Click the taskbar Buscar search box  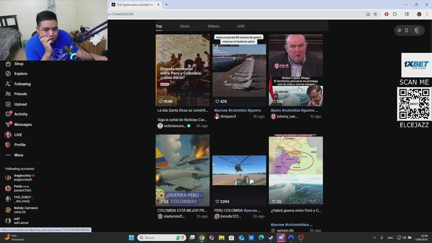[162, 238]
